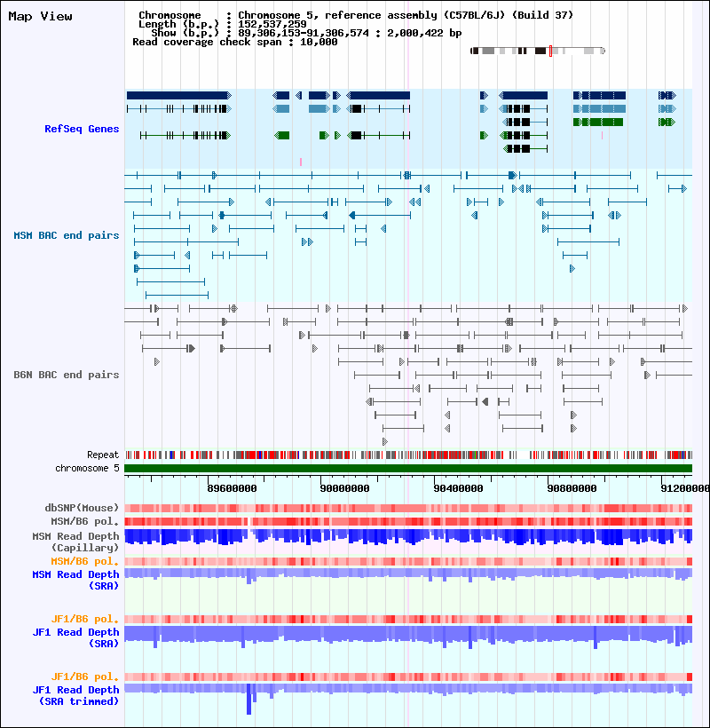Select the B6N BAC end pairs label
Viewport: 710px width, 728px height.
pos(67,375)
